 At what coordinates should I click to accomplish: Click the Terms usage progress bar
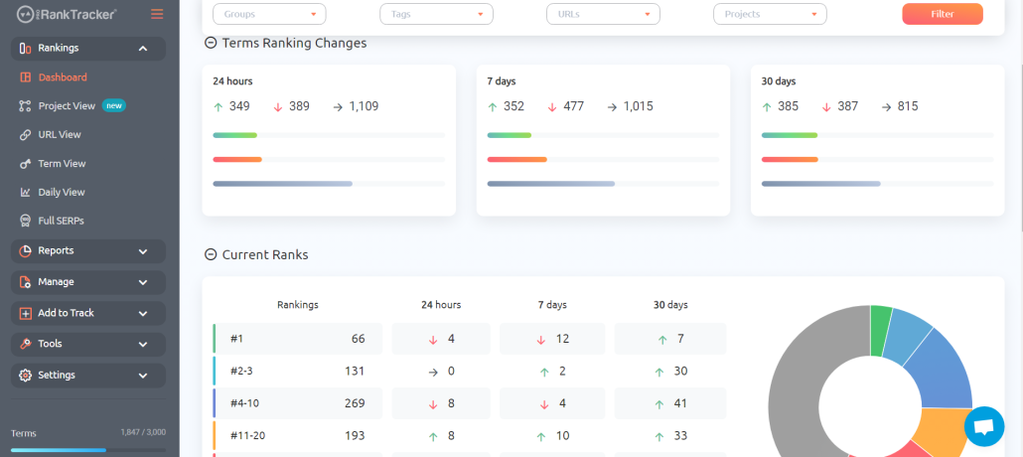(x=88, y=450)
